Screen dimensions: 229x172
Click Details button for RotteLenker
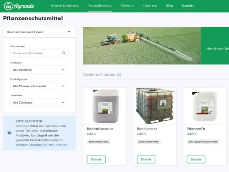146,159
